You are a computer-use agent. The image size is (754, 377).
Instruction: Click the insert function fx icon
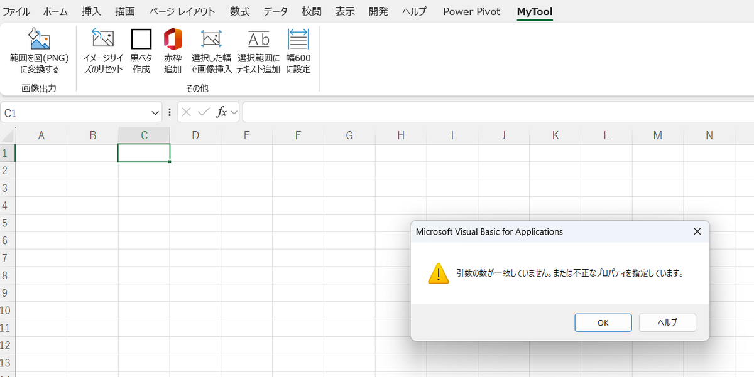(221, 112)
